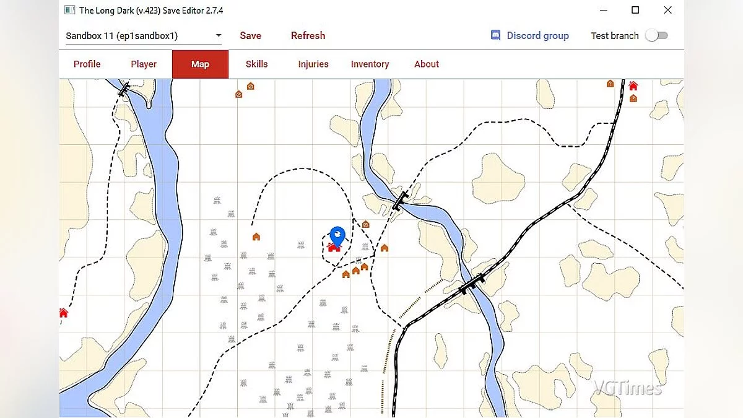Click the red house icon at left map edge
The image size is (743, 418).
63,313
